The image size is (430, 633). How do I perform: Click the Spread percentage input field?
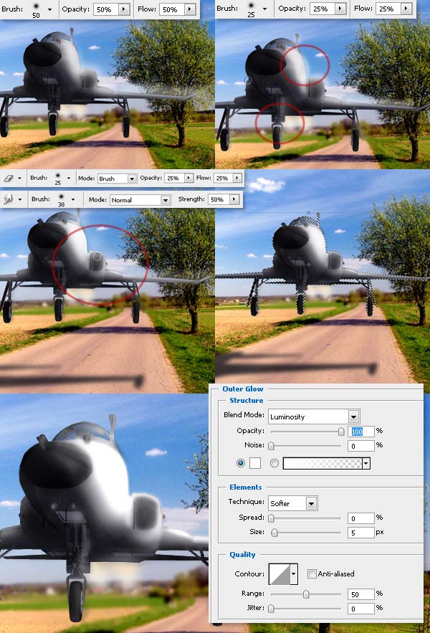pyautogui.click(x=361, y=518)
